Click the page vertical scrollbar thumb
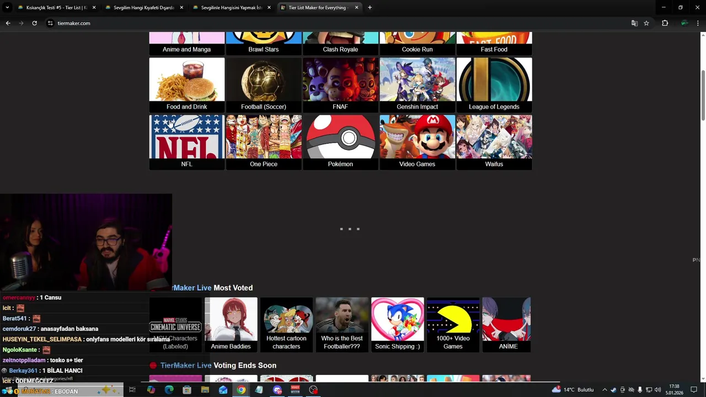Screen dimensions: 706x397 (703, 95)
